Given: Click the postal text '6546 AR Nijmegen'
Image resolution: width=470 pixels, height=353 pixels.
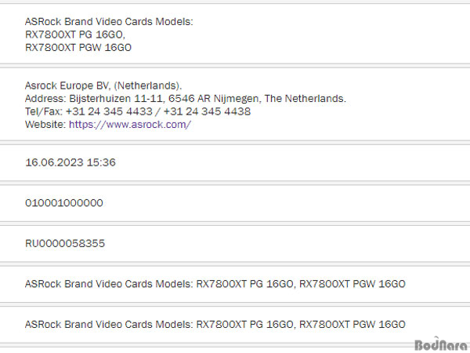Looking at the screenshot, I should click(x=213, y=99).
